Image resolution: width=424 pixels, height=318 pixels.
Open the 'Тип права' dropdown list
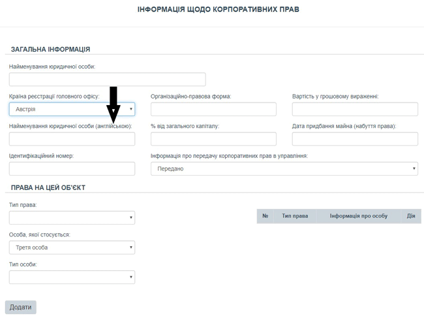[x=72, y=218]
